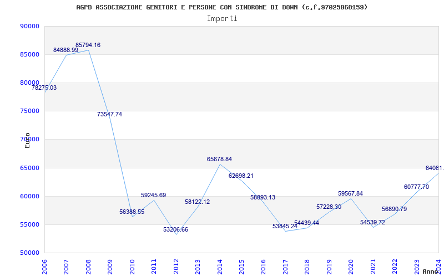
Task: Click the data label 53845.24
Action: tap(285, 227)
